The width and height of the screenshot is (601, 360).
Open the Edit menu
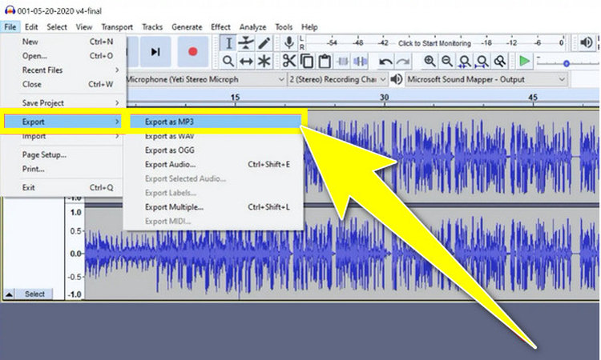point(31,26)
